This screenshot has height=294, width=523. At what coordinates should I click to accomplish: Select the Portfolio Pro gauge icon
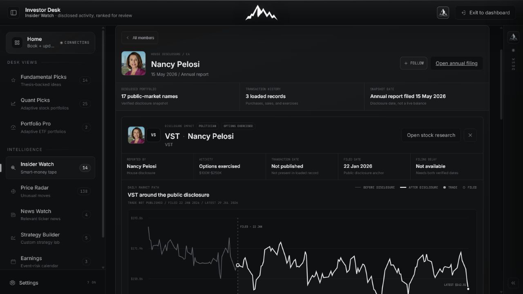pyautogui.click(x=13, y=127)
